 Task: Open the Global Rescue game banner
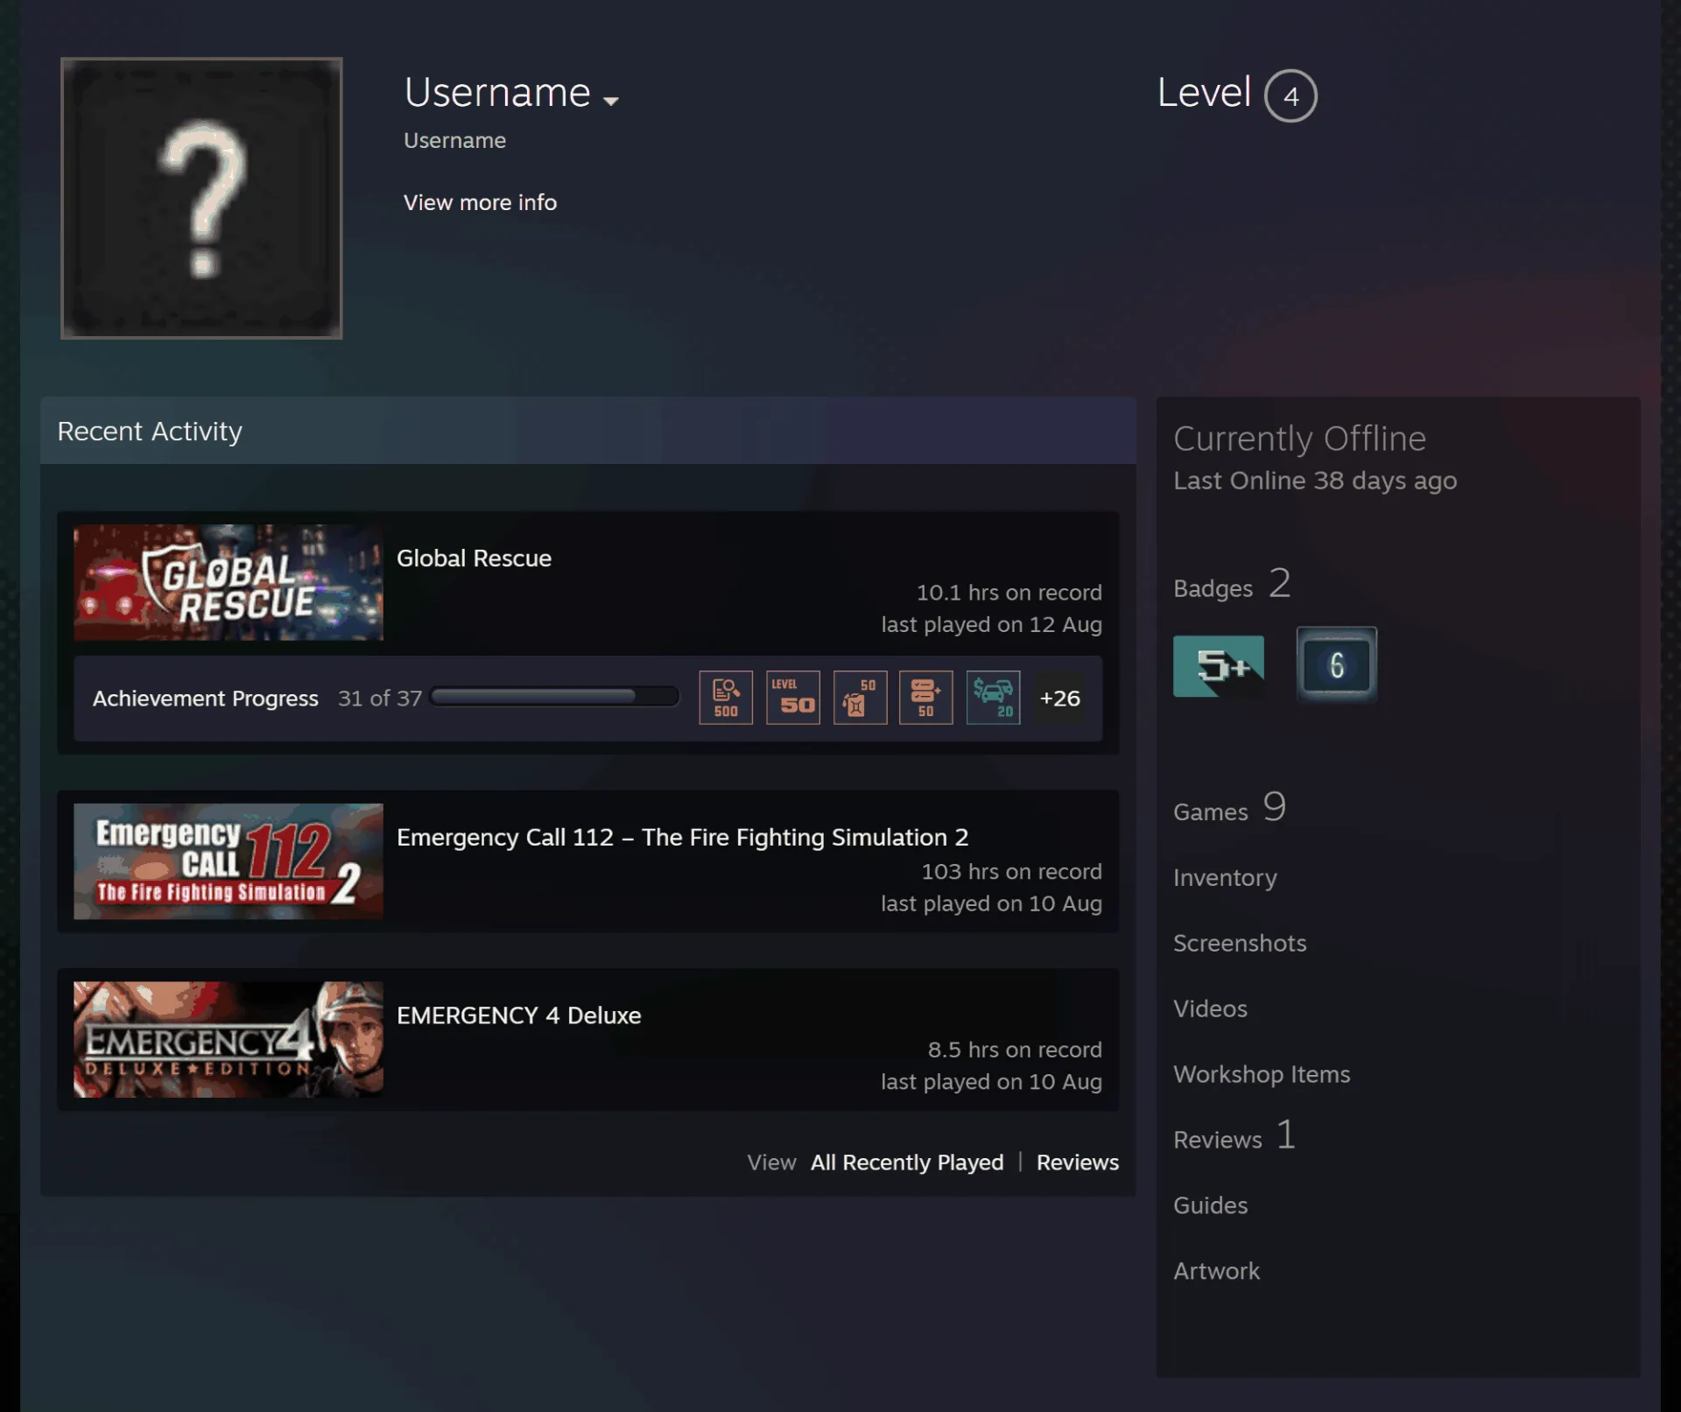(229, 582)
